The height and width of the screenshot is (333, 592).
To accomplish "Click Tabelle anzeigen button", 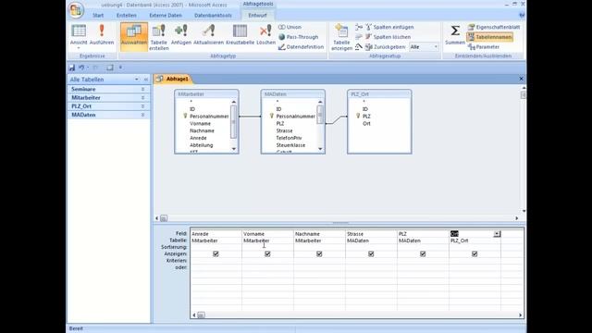I will point(341,37).
